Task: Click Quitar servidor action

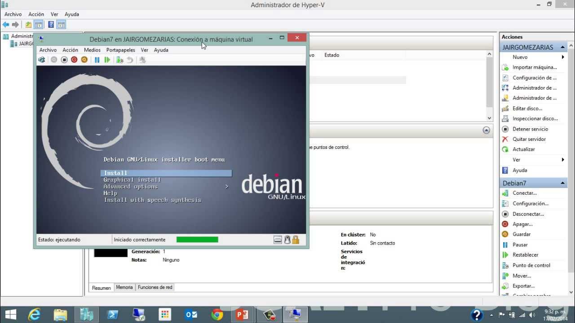Action: tap(529, 139)
